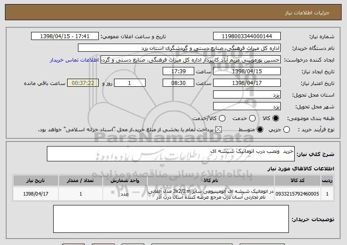Click the توضیحات خریدار text area
This screenshot has height=245, width=347.
171,219
